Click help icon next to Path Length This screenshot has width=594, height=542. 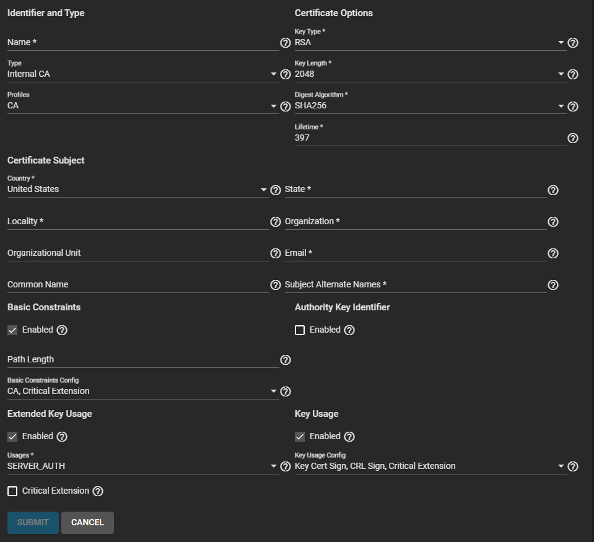[x=286, y=360]
